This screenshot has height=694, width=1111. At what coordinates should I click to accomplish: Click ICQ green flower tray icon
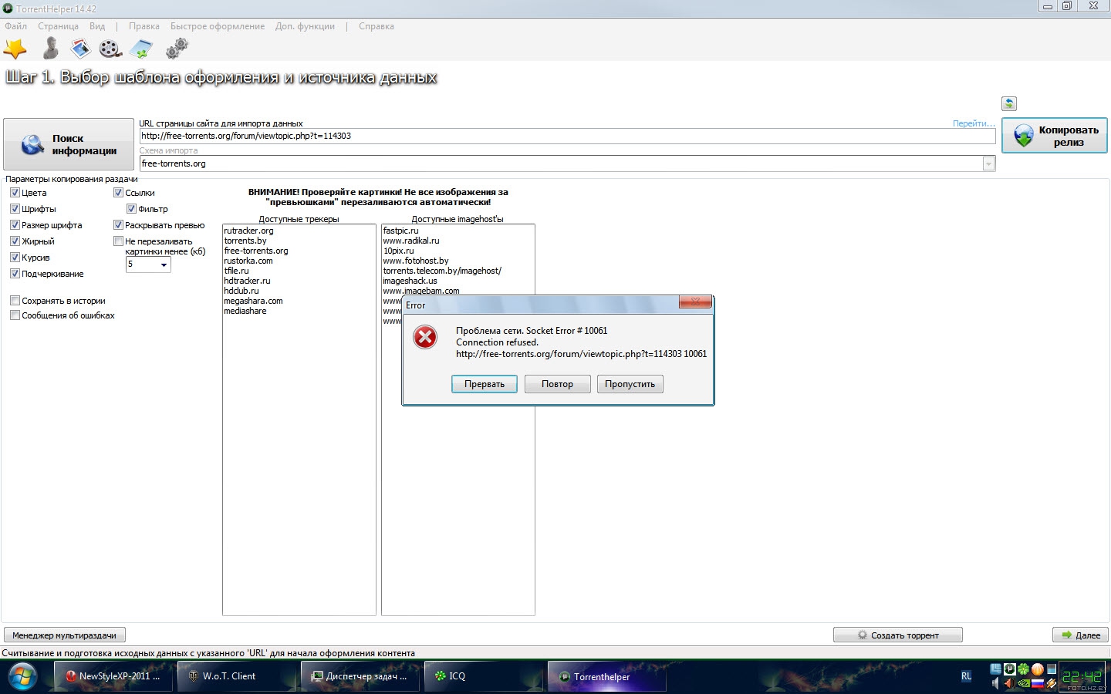[1023, 669]
